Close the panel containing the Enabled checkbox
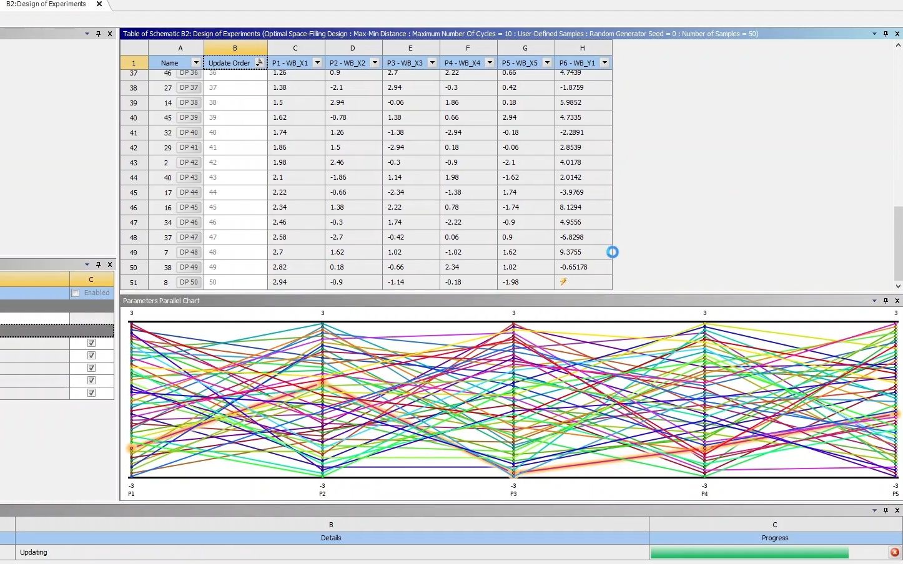The height and width of the screenshot is (564, 903). point(110,265)
